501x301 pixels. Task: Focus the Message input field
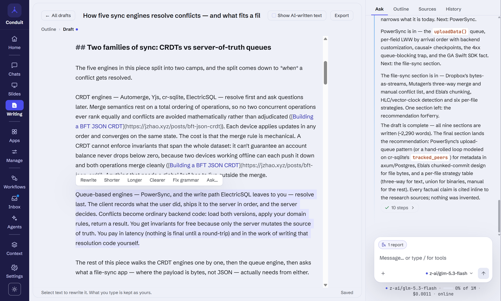point(433,258)
